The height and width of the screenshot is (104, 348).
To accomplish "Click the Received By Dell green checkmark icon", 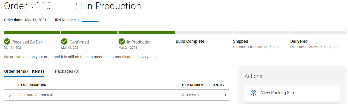I will tap(7, 41).
